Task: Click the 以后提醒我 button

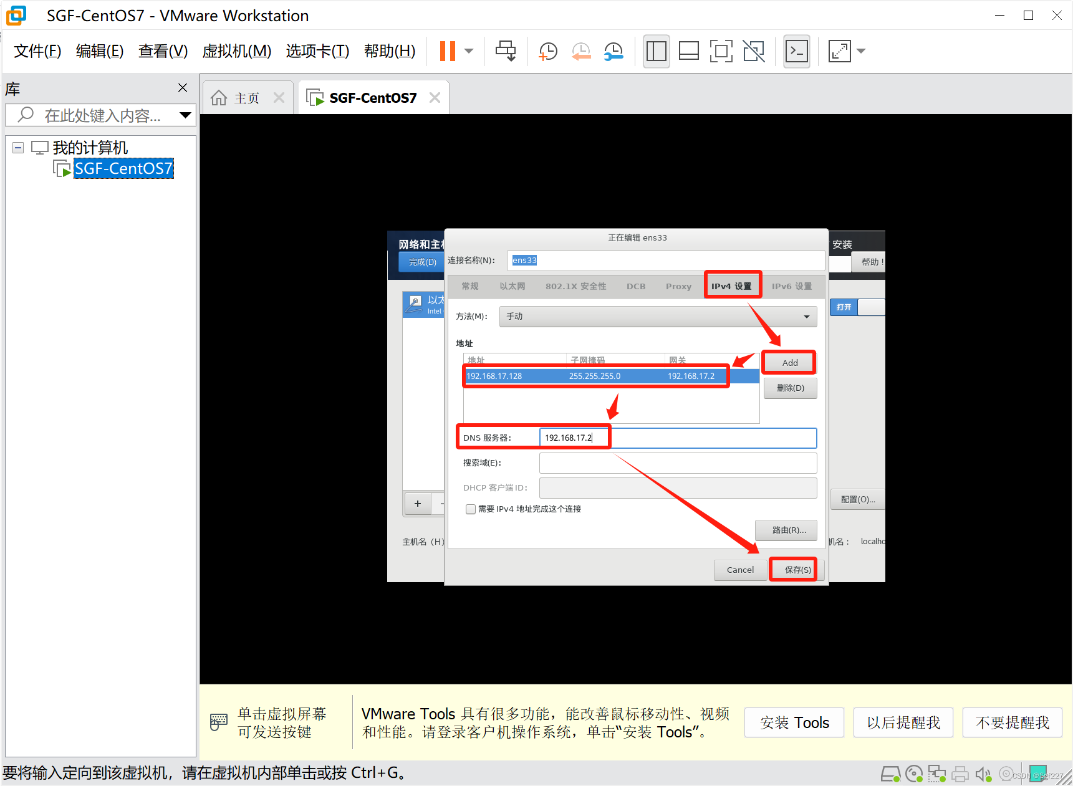Action: click(903, 722)
